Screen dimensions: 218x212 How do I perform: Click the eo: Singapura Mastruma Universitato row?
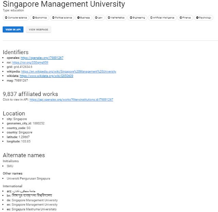click(x=32, y=209)
